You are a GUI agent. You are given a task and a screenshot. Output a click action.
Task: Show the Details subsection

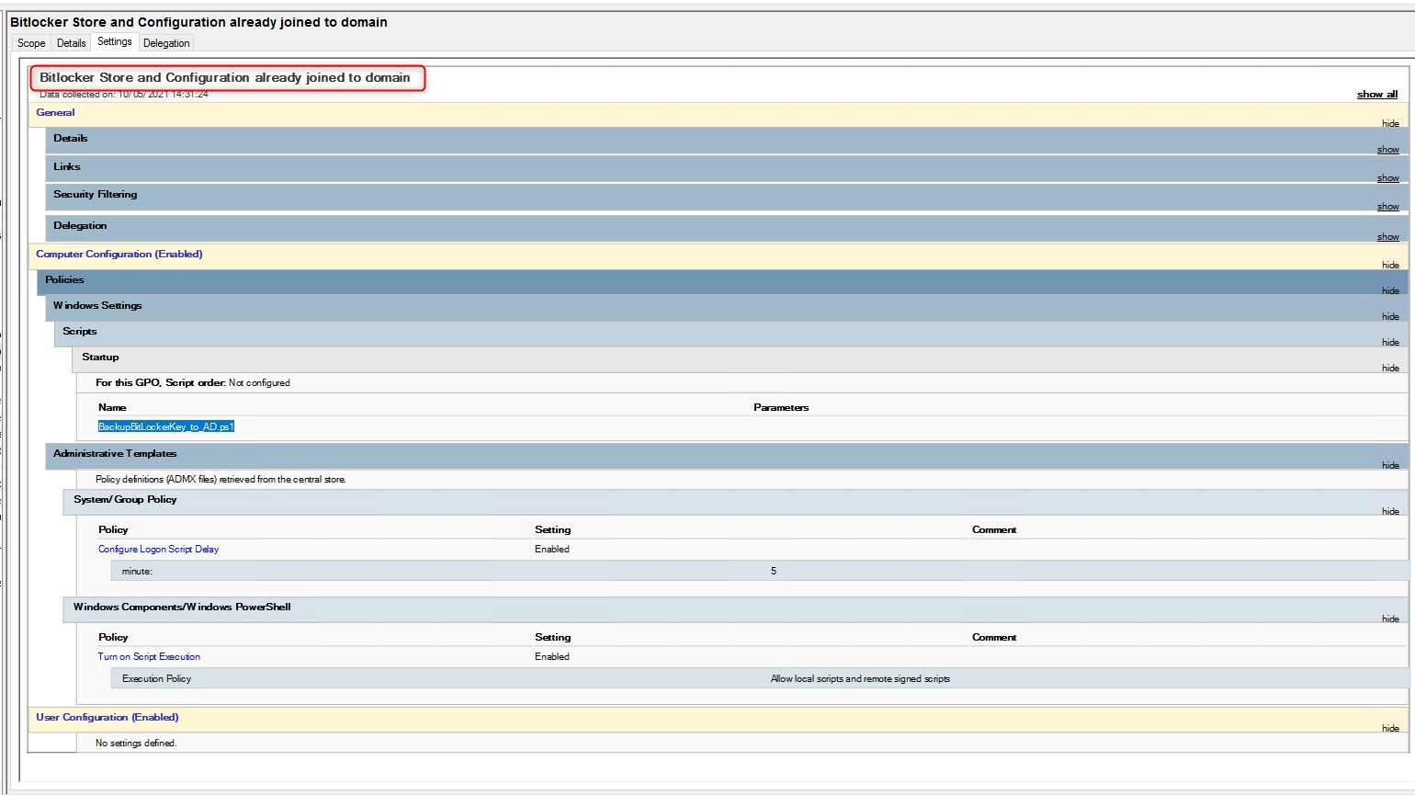click(1387, 150)
